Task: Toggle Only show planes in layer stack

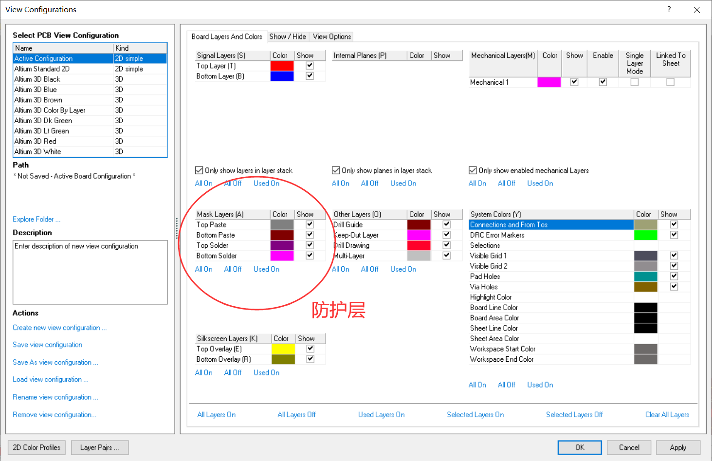Action: coord(336,170)
